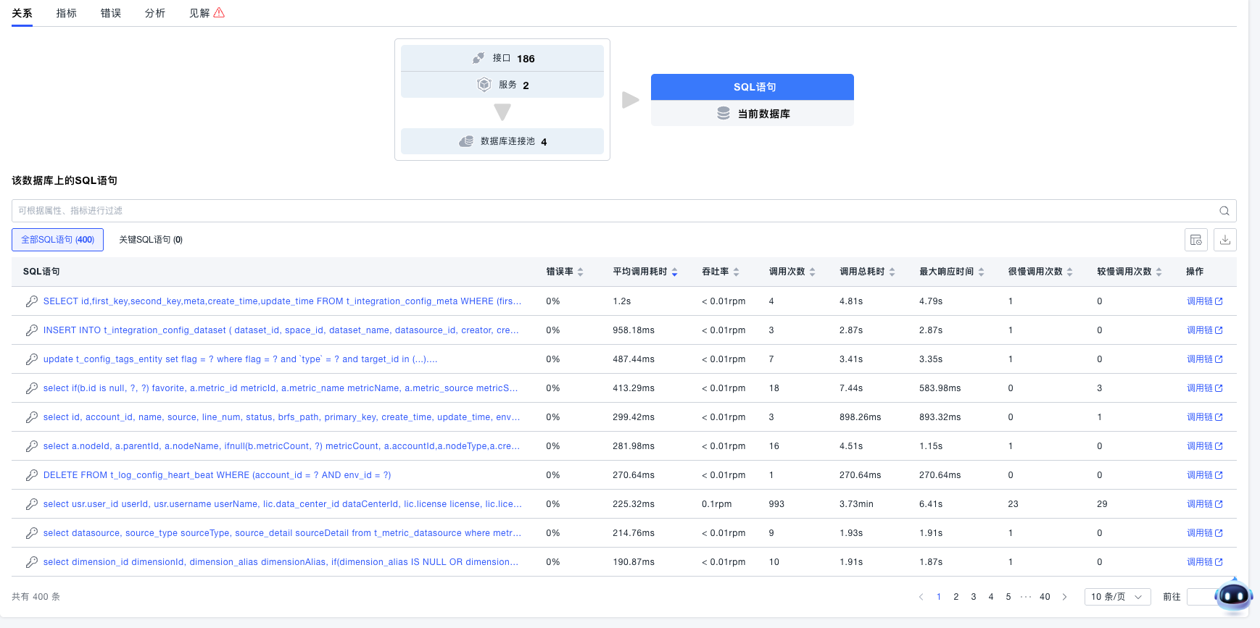
Task: Sort by 最大响应时间 column
Action: coord(981,272)
